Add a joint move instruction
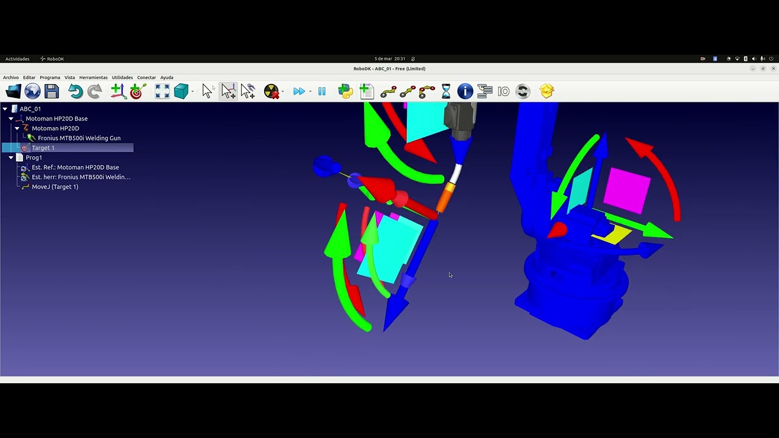779x438 pixels. [x=388, y=91]
